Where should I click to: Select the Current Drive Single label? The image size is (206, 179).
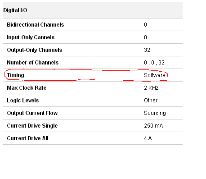pyautogui.click(x=32, y=126)
